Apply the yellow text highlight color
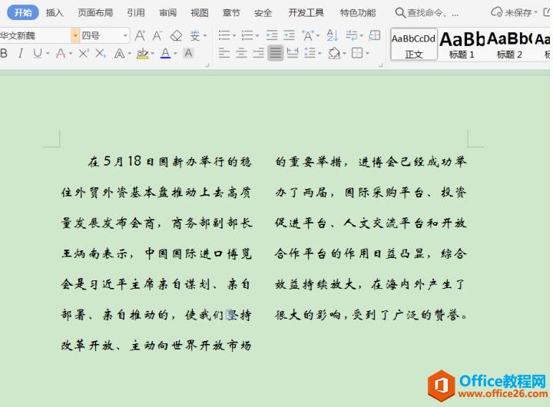 [142, 54]
